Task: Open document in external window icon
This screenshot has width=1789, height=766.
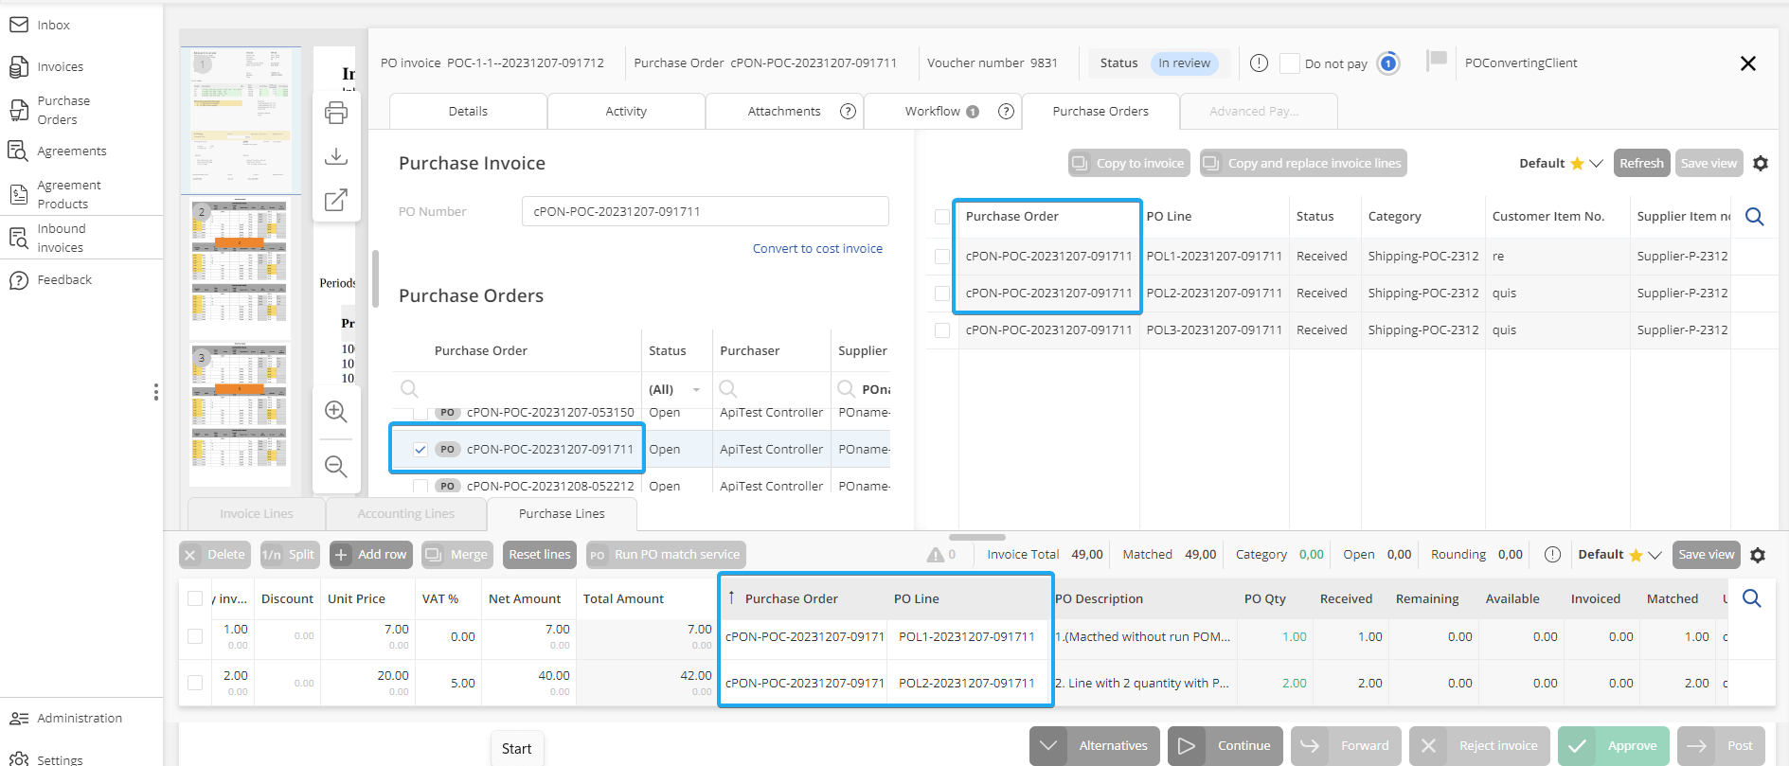Action: 336,200
